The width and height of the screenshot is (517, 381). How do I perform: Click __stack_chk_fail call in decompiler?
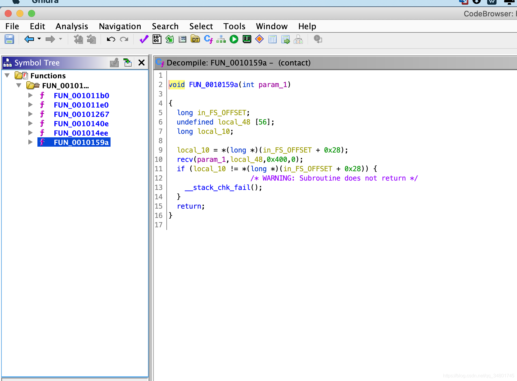coord(218,188)
